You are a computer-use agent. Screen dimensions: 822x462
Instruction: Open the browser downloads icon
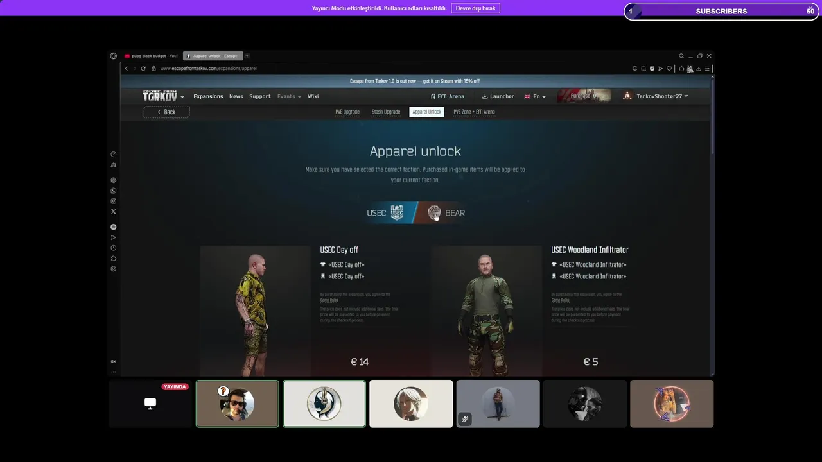coord(699,69)
